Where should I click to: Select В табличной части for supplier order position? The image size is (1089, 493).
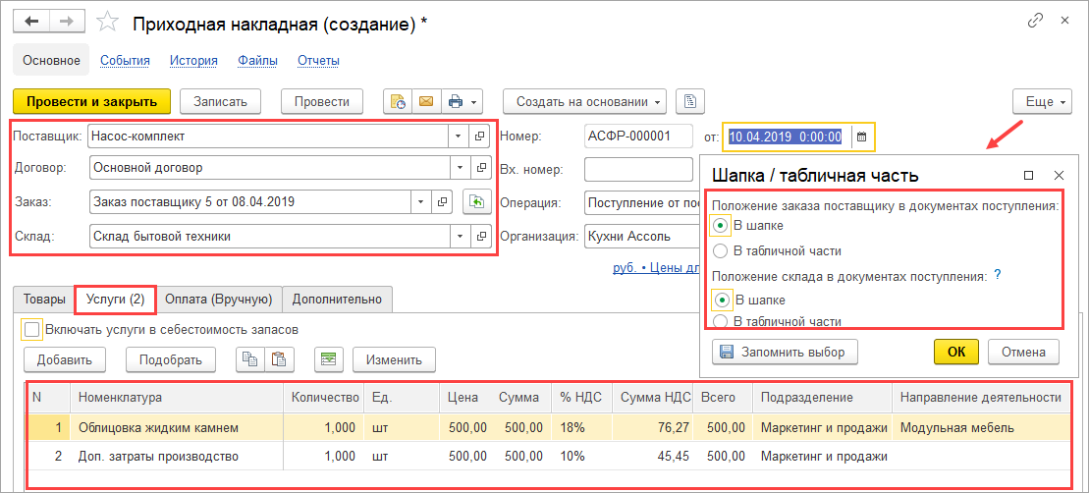[x=721, y=251]
